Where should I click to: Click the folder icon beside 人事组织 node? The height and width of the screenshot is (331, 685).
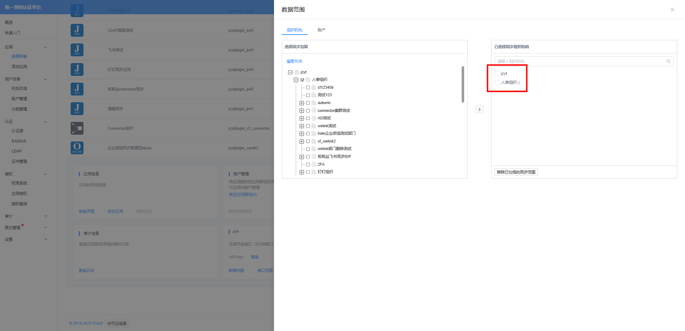point(308,80)
